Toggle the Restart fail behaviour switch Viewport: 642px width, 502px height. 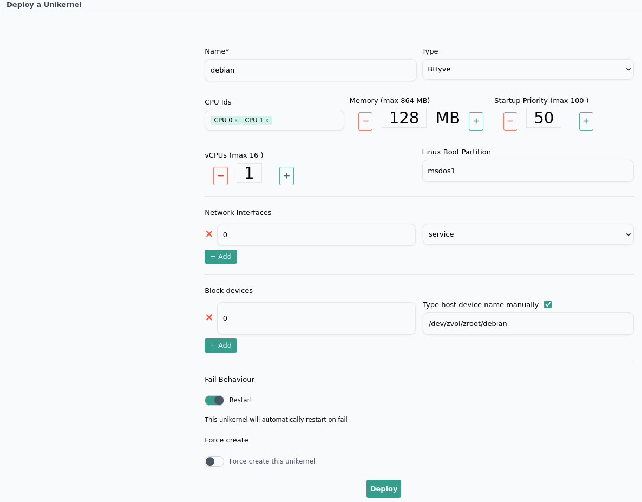[214, 400]
